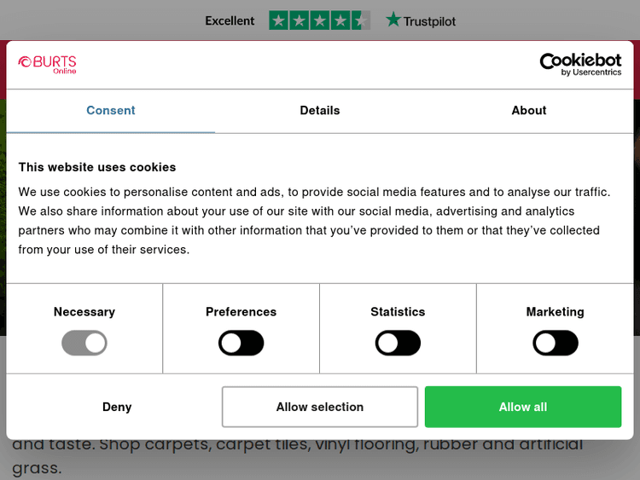Switch to the Consent tab
The width and height of the screenshot is (640, 480).
point(111,111)
